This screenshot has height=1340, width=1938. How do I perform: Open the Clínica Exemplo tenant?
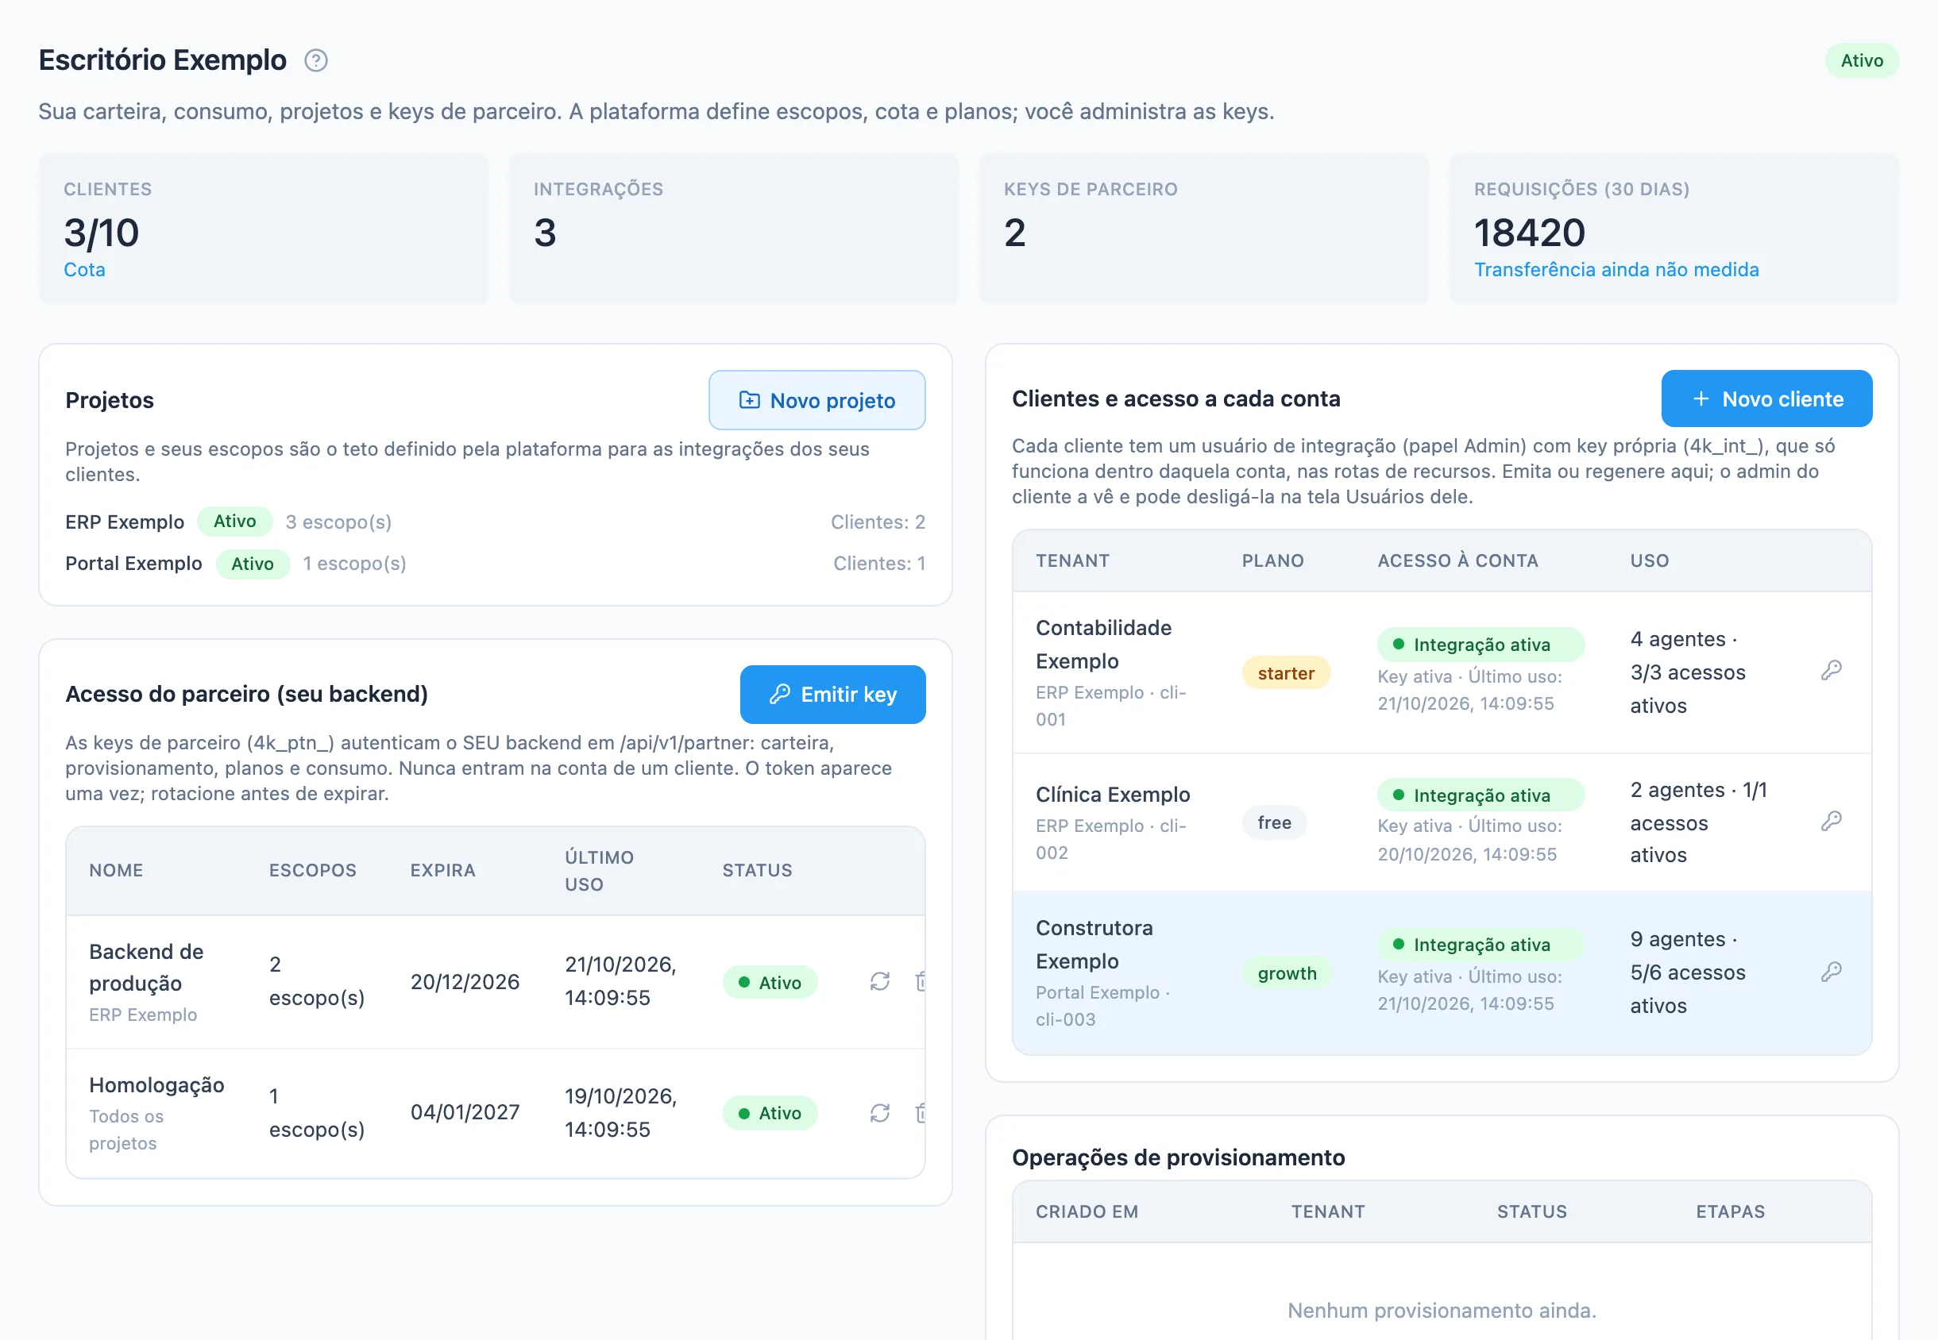pos(1112,795)
